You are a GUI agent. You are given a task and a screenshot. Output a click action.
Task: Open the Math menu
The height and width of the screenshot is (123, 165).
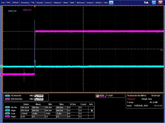(72, 3)
